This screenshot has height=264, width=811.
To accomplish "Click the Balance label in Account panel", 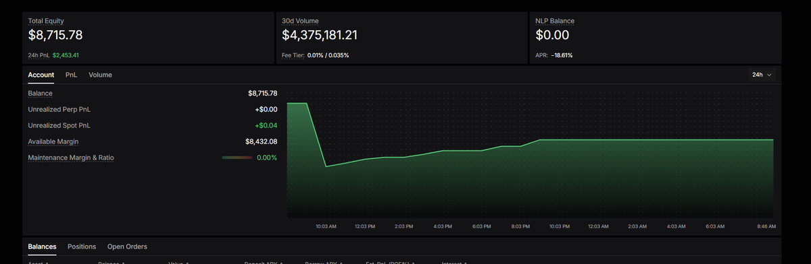I will point(40,93).
